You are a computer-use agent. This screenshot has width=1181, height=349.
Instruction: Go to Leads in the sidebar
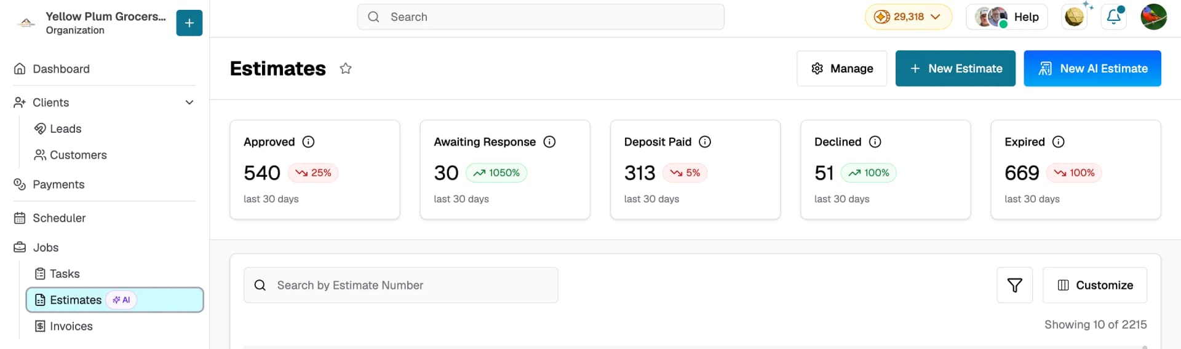[65, 128]
